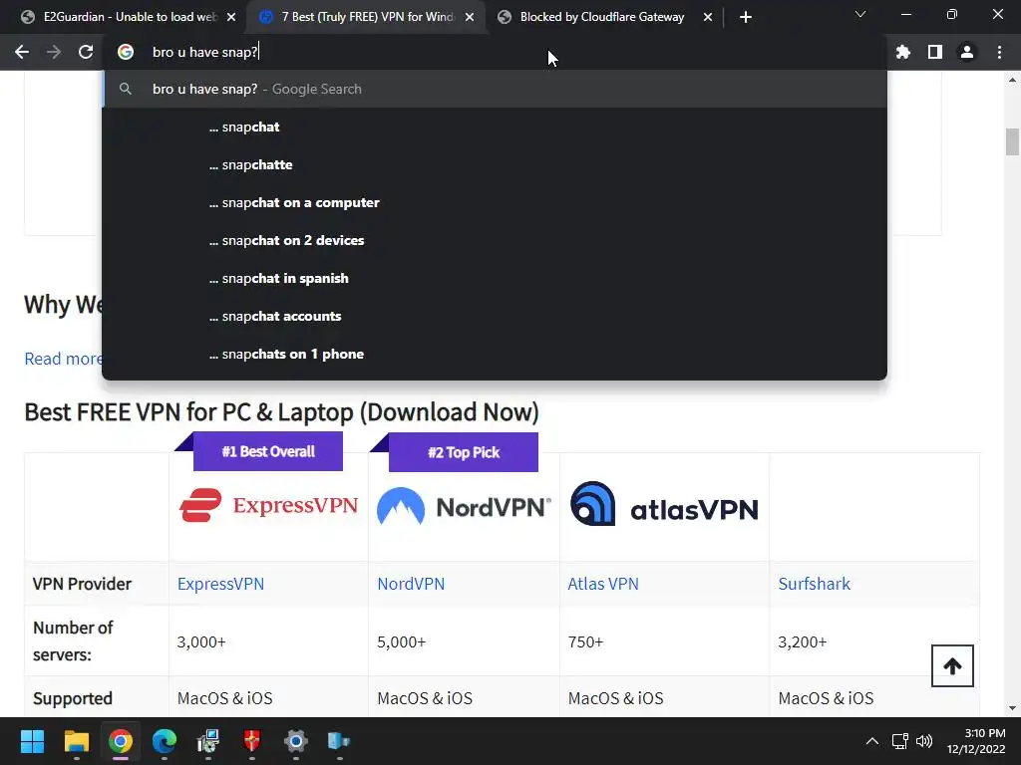Screen dimensions: 1021x765
Task: Choose the '... snapchat' suggestion
Action: [x=495, y=127]
